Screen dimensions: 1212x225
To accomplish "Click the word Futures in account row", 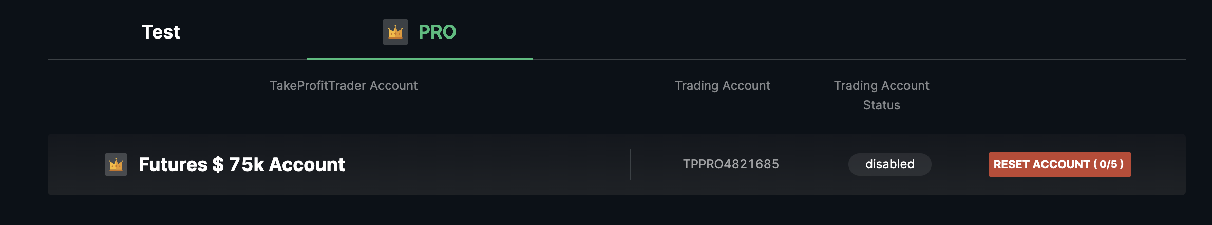I will pyautogui.click(x=173, y=164).
